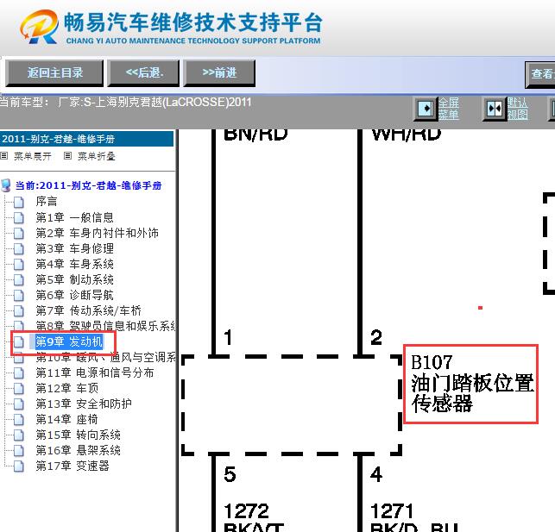Open 第7章 传动系统/车桥

coord(88,310)
